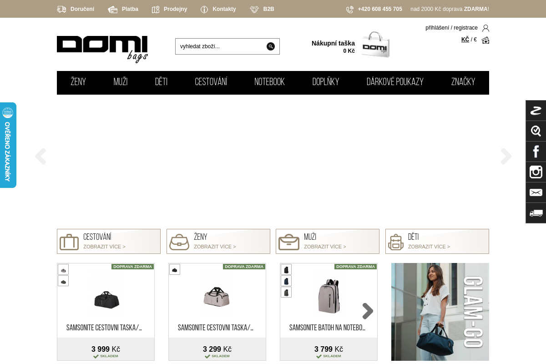Open the Ověřeno zákazníky side badge

pyautogui.click(x=8, y=145)
